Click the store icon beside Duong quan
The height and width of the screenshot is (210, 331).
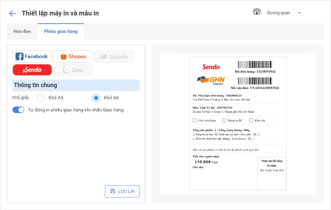coord(257,12)
